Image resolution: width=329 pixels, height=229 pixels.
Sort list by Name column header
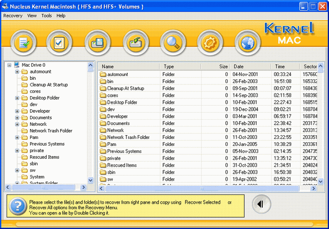(x=129, y=67)
